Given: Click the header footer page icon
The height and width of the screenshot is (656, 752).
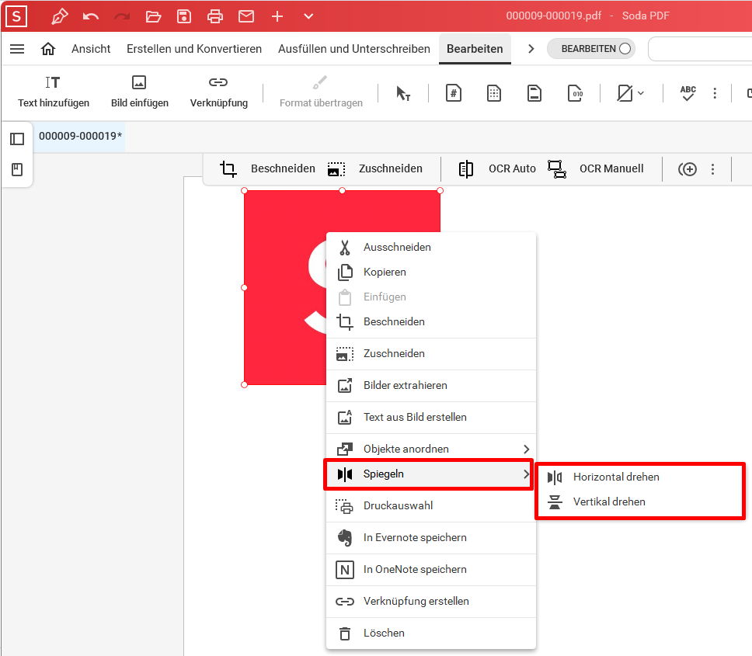Looking at the screenshot, I should [534, 93].
